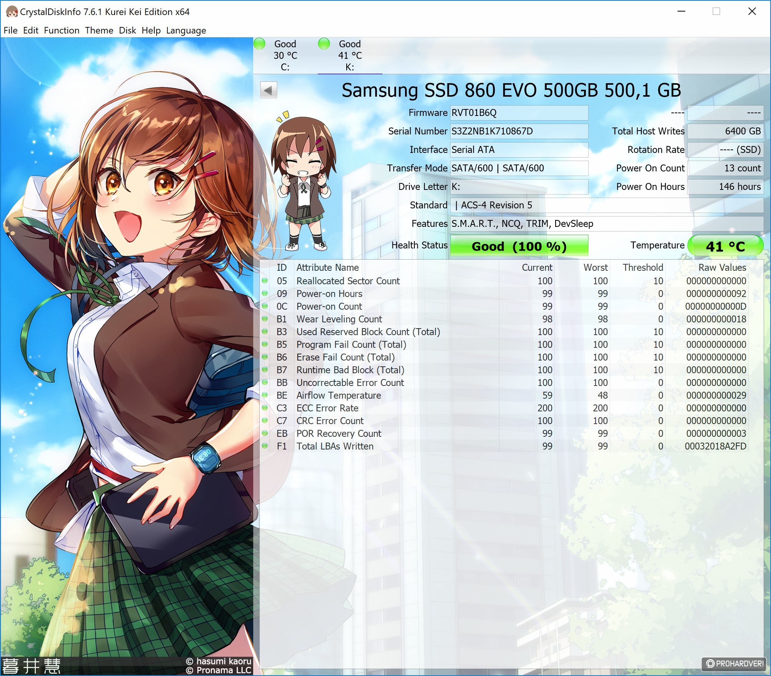This screenshot has width=771, height=676.
Task: Click Power On Hours value 146 hours
Action: 725,187
